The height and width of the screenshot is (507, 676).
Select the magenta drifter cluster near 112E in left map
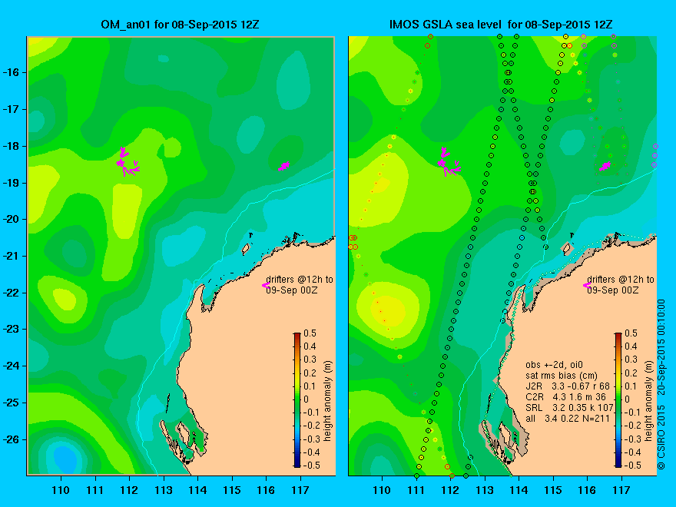pyautogui.click(x=128, y=163)
